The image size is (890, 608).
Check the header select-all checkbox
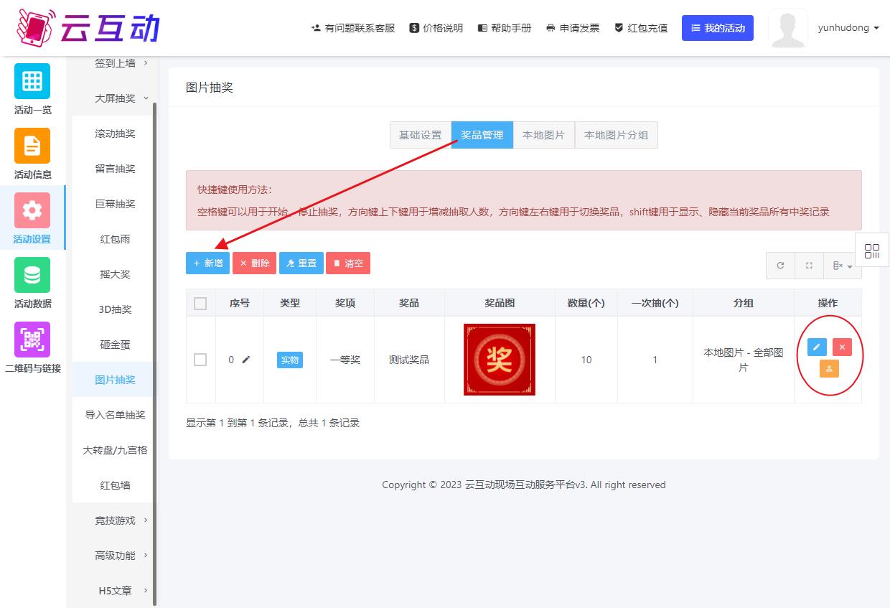tap(201, 302)
